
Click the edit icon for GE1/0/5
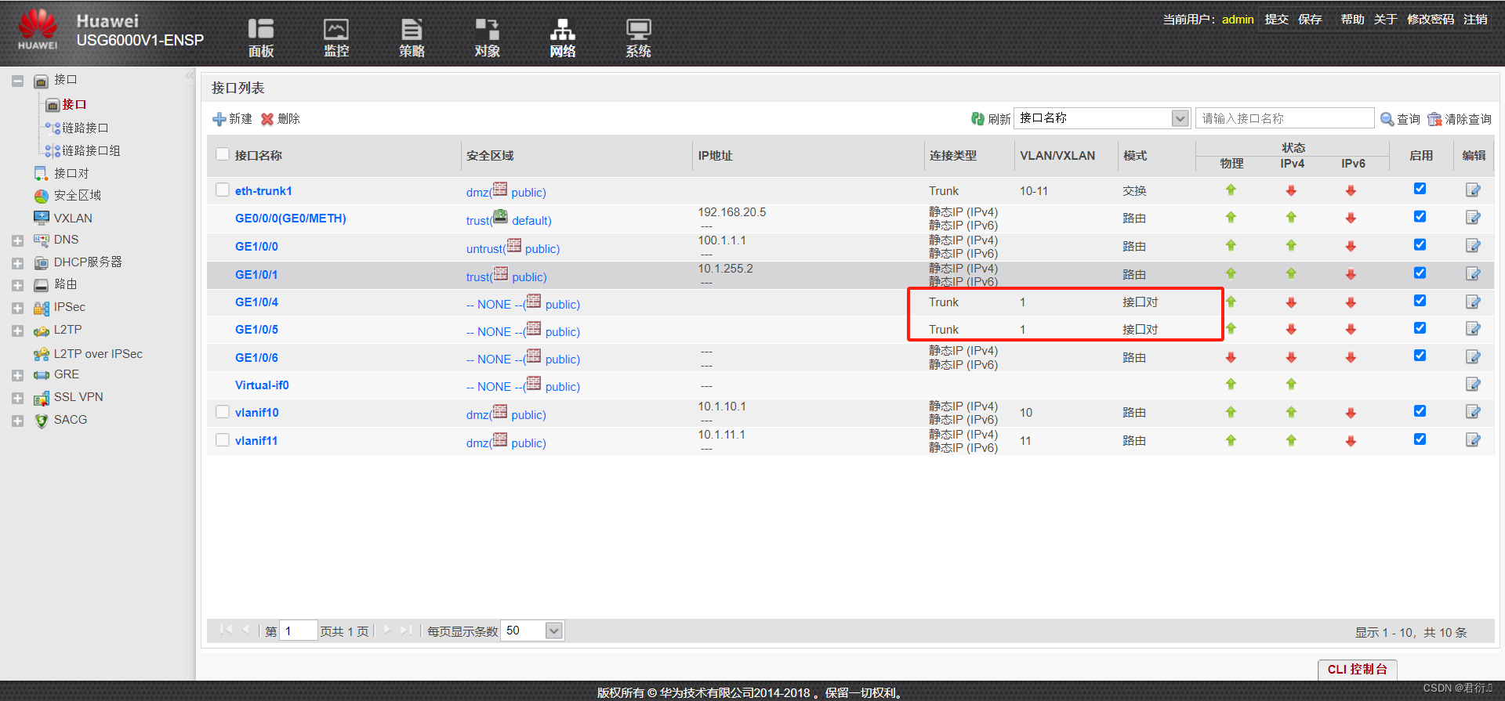(1473, 329)
